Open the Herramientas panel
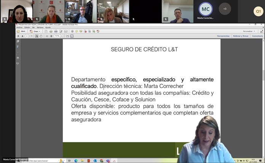The width and height of the screenshot is (265, 163). [x=223, y=36]
